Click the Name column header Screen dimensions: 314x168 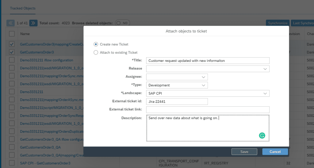(25, 34)
